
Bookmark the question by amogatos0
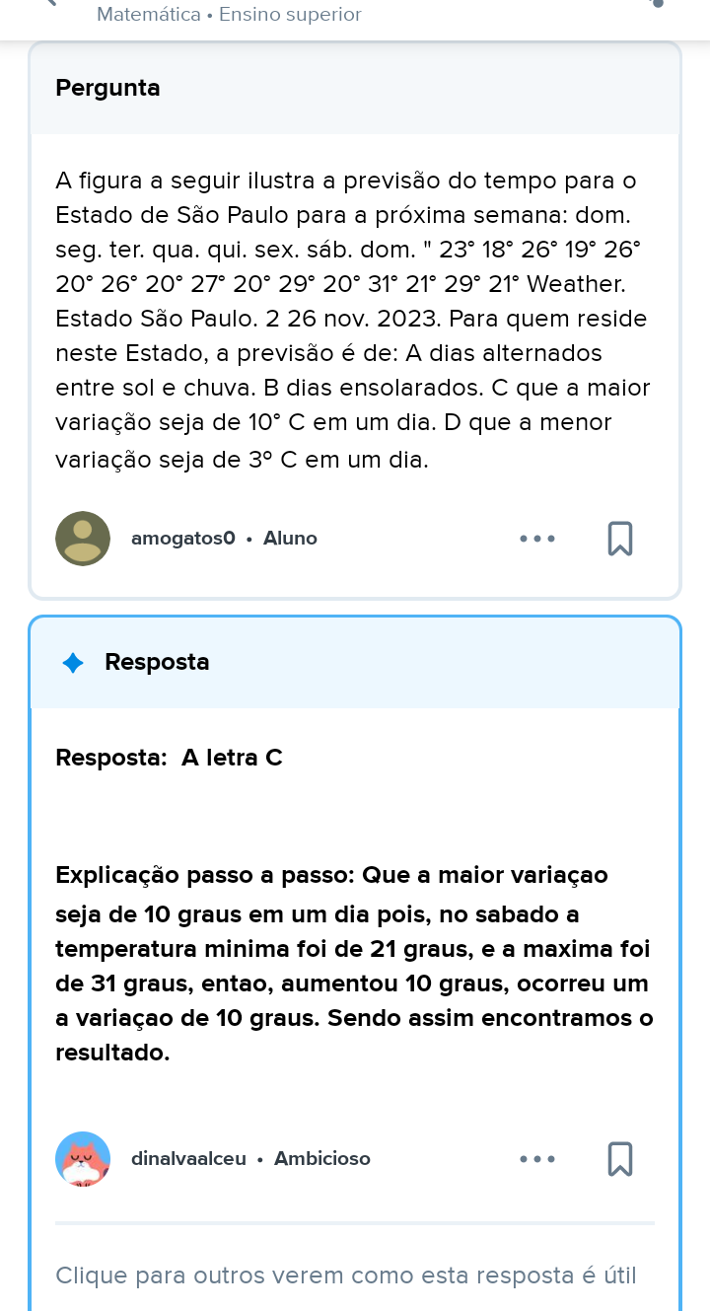(x=619, y=539)
